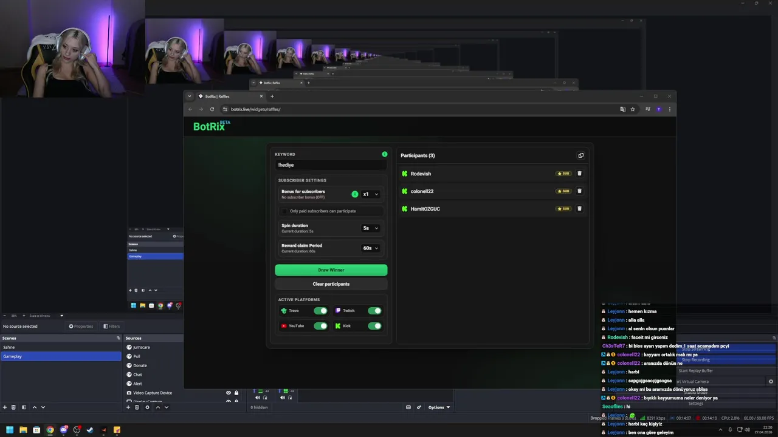Image resolution: width=778 pixels, height=437 pixels.
Task: Click the green keyword info icon
Action: point(384,154)
